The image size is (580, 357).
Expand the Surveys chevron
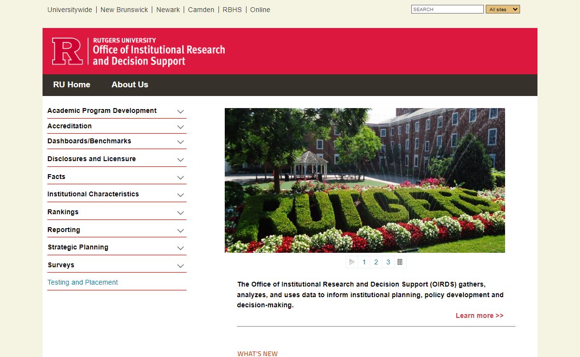click(181, 266)
